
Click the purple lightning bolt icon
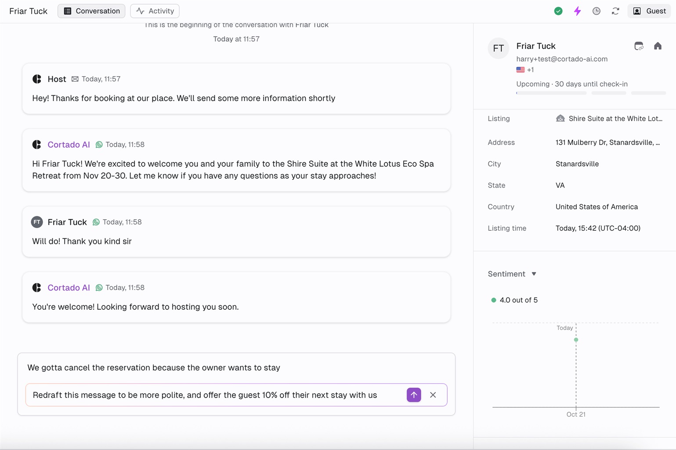pos(577,11)
